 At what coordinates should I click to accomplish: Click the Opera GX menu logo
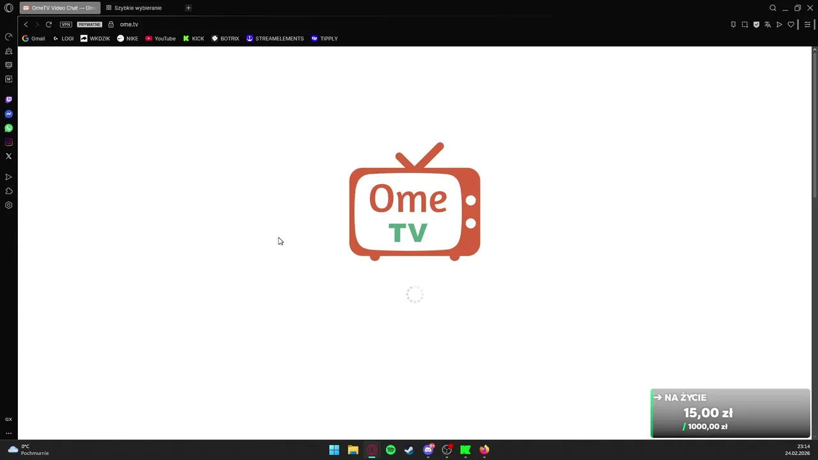pyautogui.click(x=9, y=8)
